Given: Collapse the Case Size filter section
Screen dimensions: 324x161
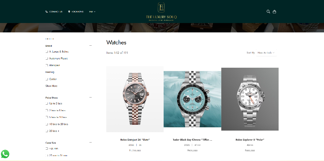Looking at the screenshot, I should [90, 143].
